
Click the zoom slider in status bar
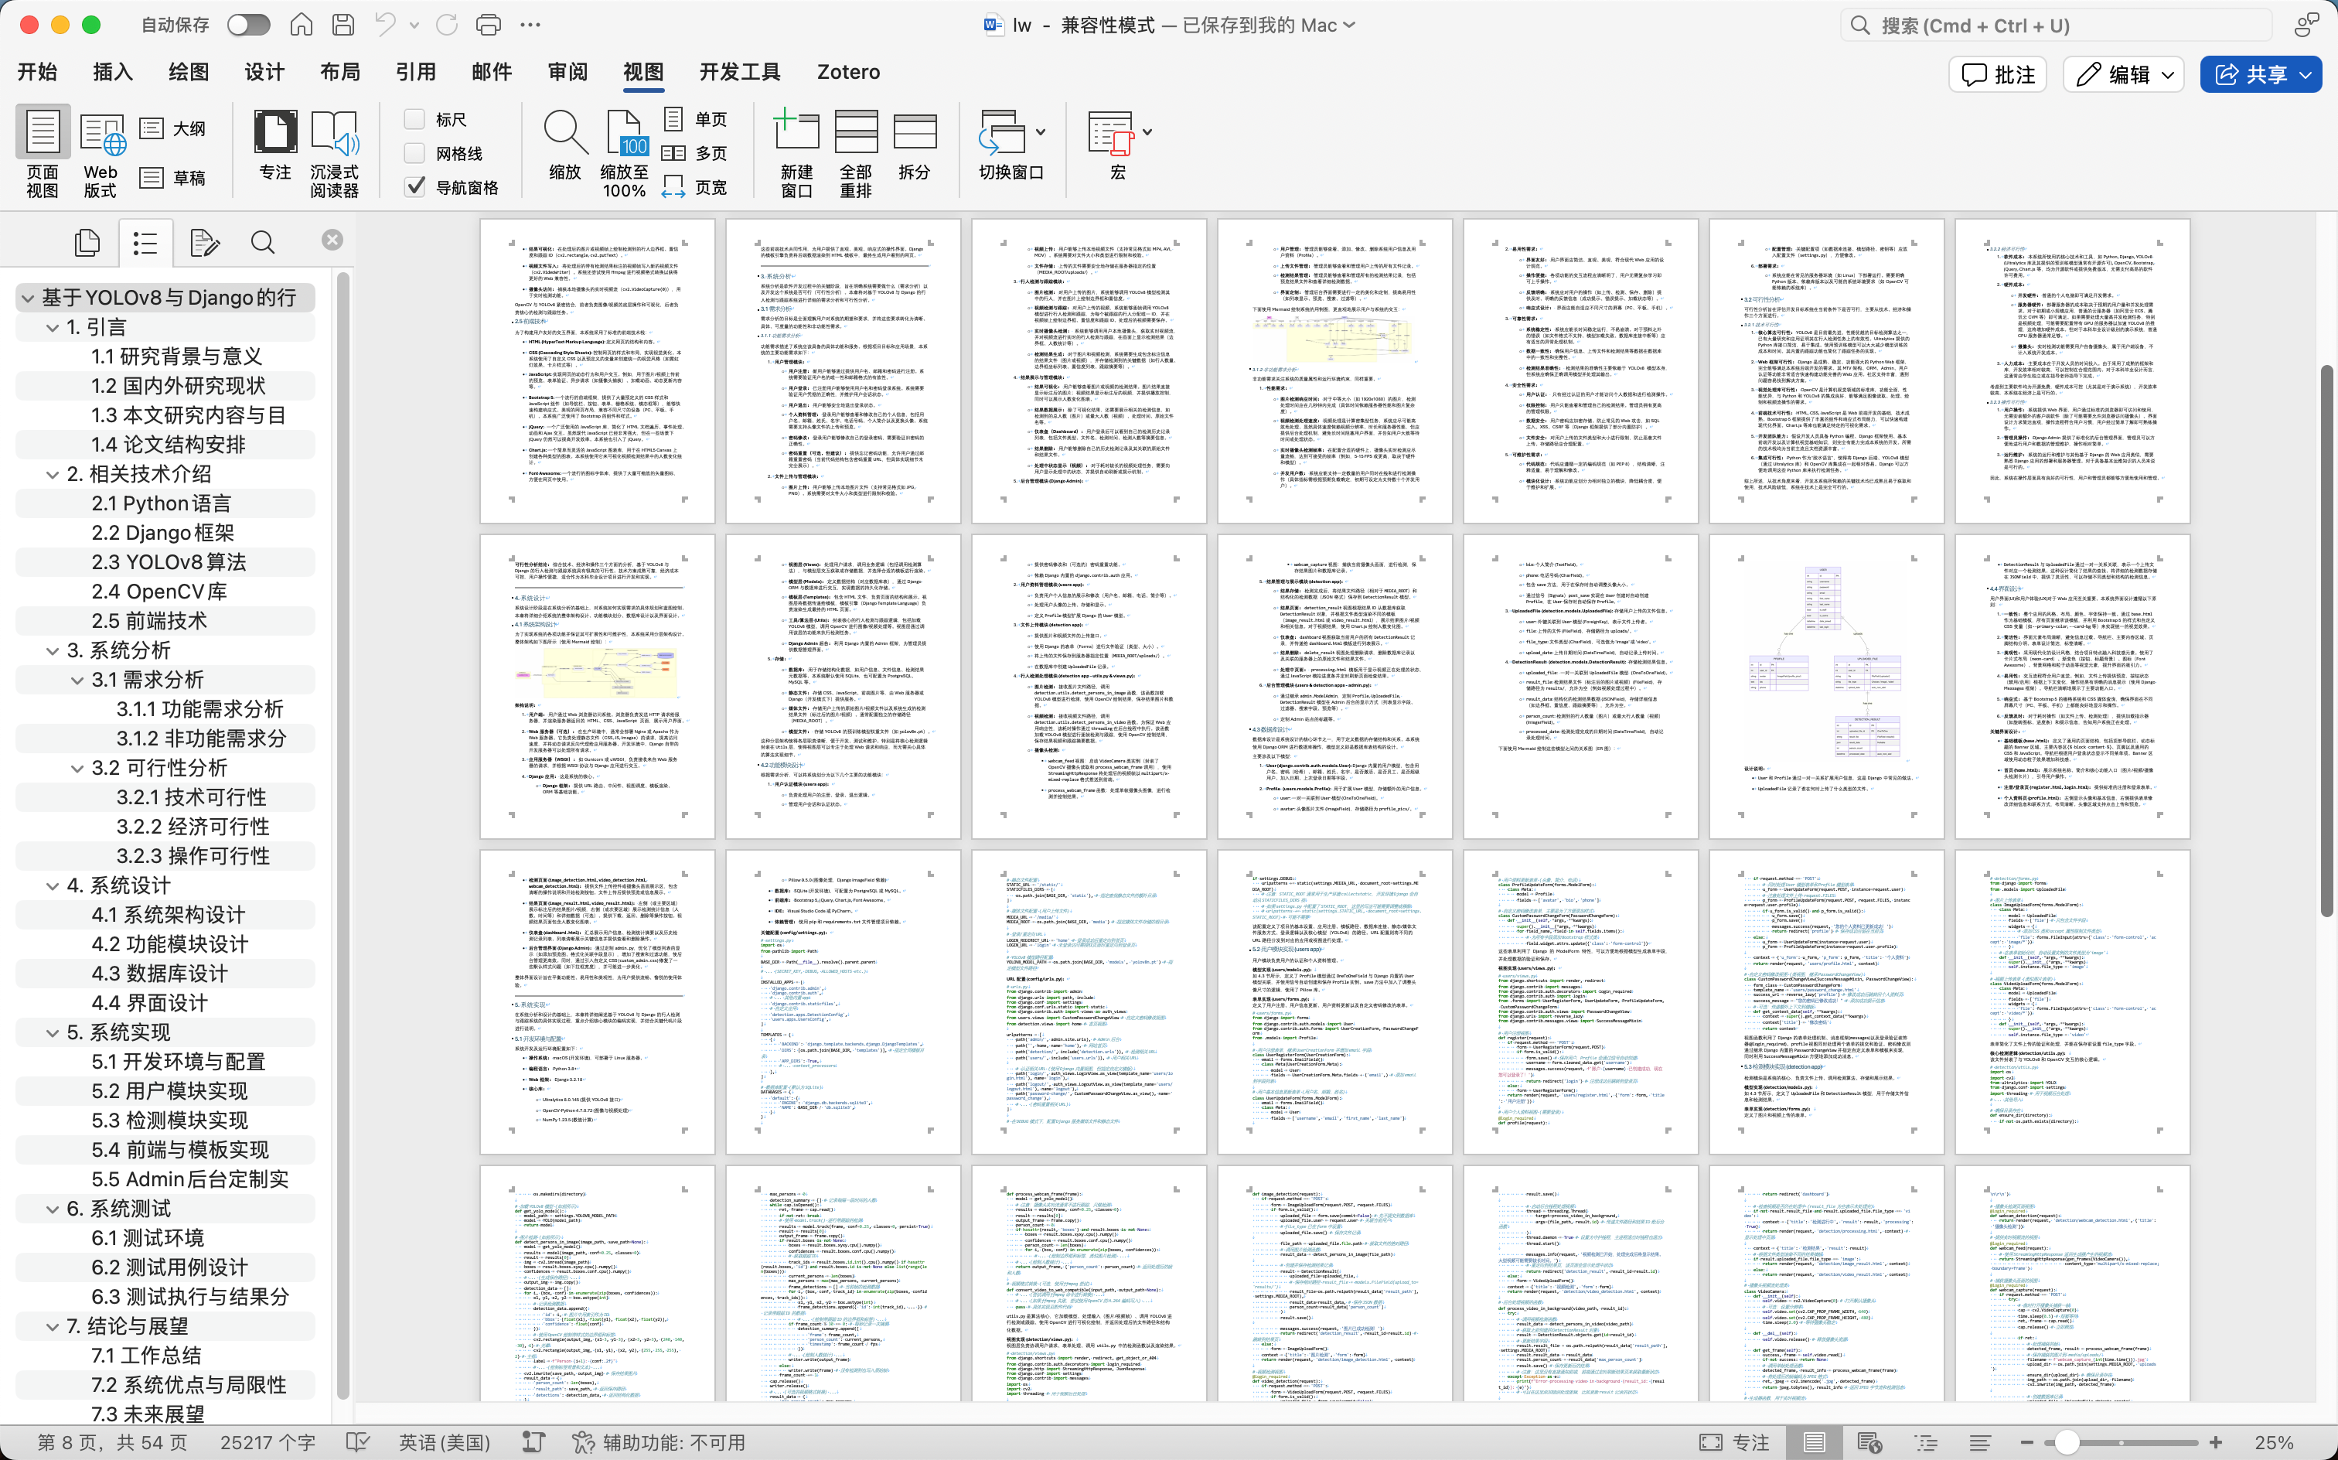2067,1441
